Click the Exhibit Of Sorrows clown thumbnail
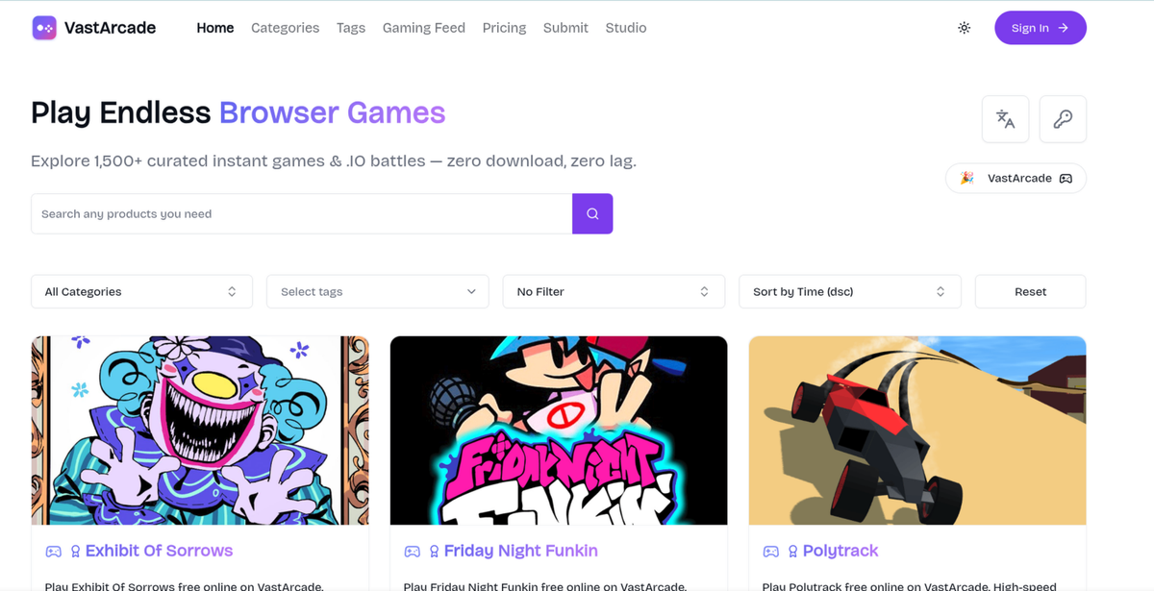The image size is (1154, 591). coord(200,431)
